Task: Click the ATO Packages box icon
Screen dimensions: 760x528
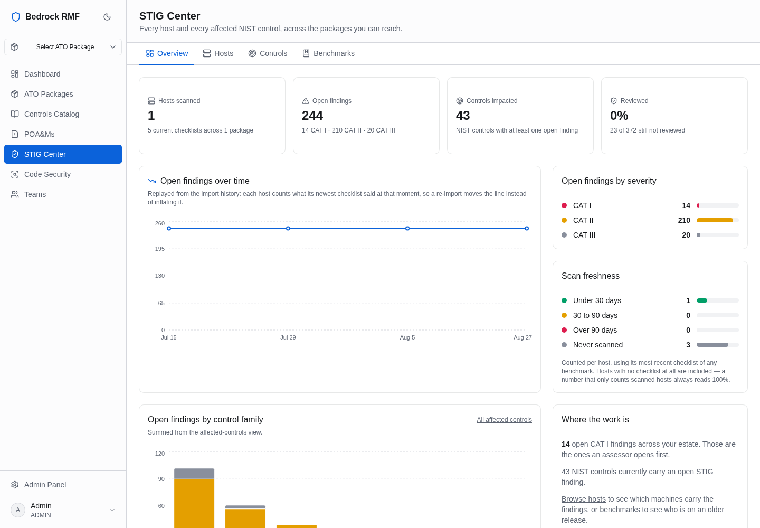Action: 15,94
